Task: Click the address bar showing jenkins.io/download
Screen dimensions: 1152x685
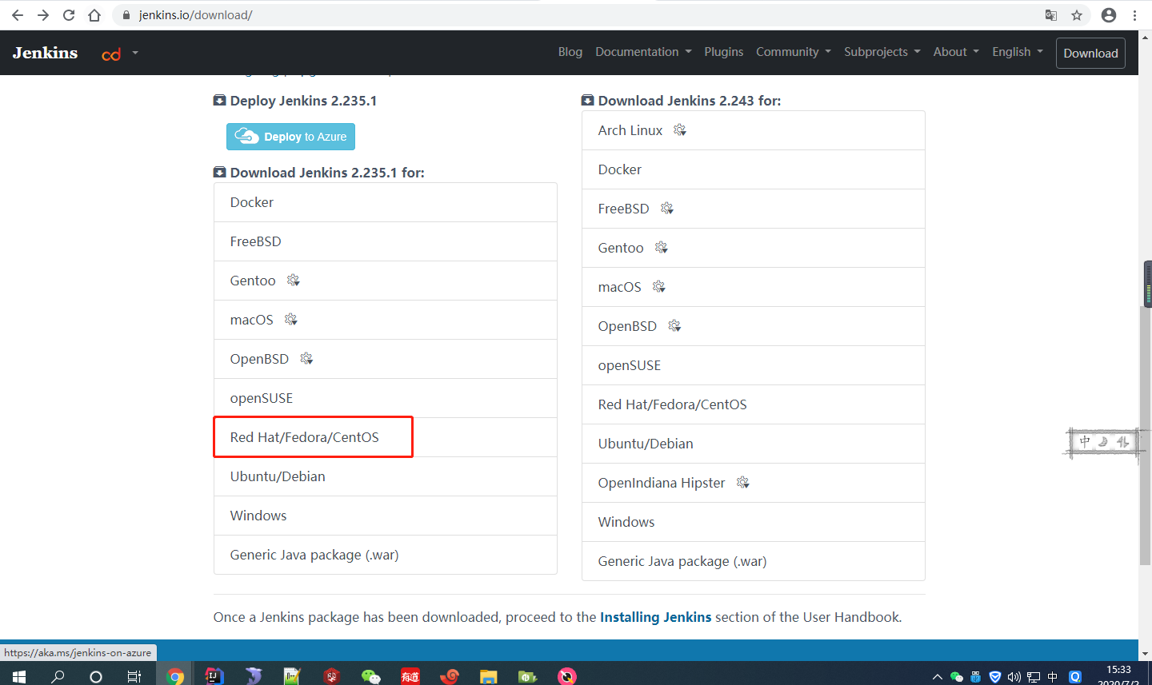Action: click(x=560, y=15)
